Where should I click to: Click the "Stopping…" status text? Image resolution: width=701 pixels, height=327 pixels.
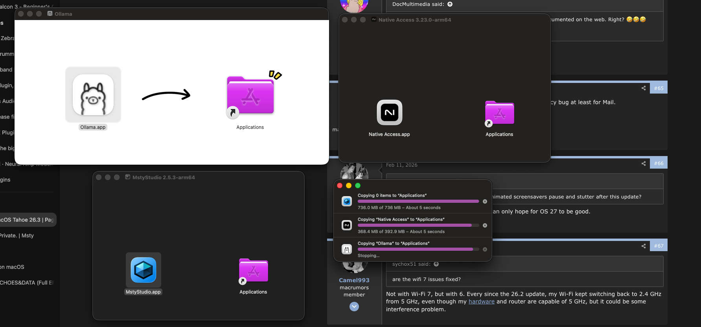point(369,255)
